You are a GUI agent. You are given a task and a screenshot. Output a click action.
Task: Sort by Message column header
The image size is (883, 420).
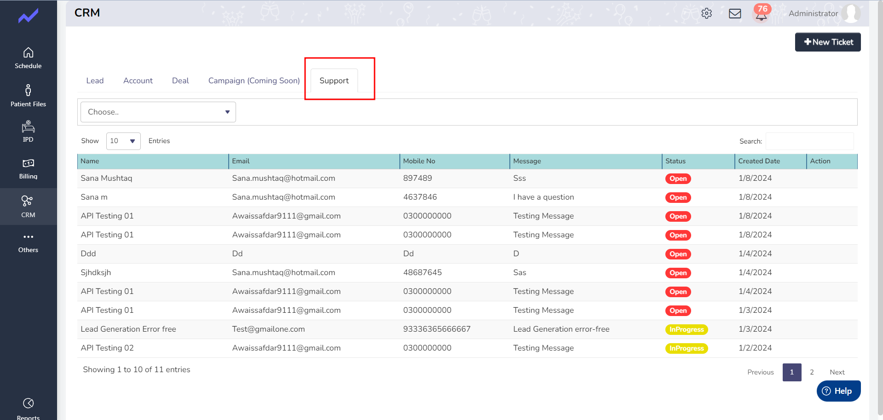[586, 161]
